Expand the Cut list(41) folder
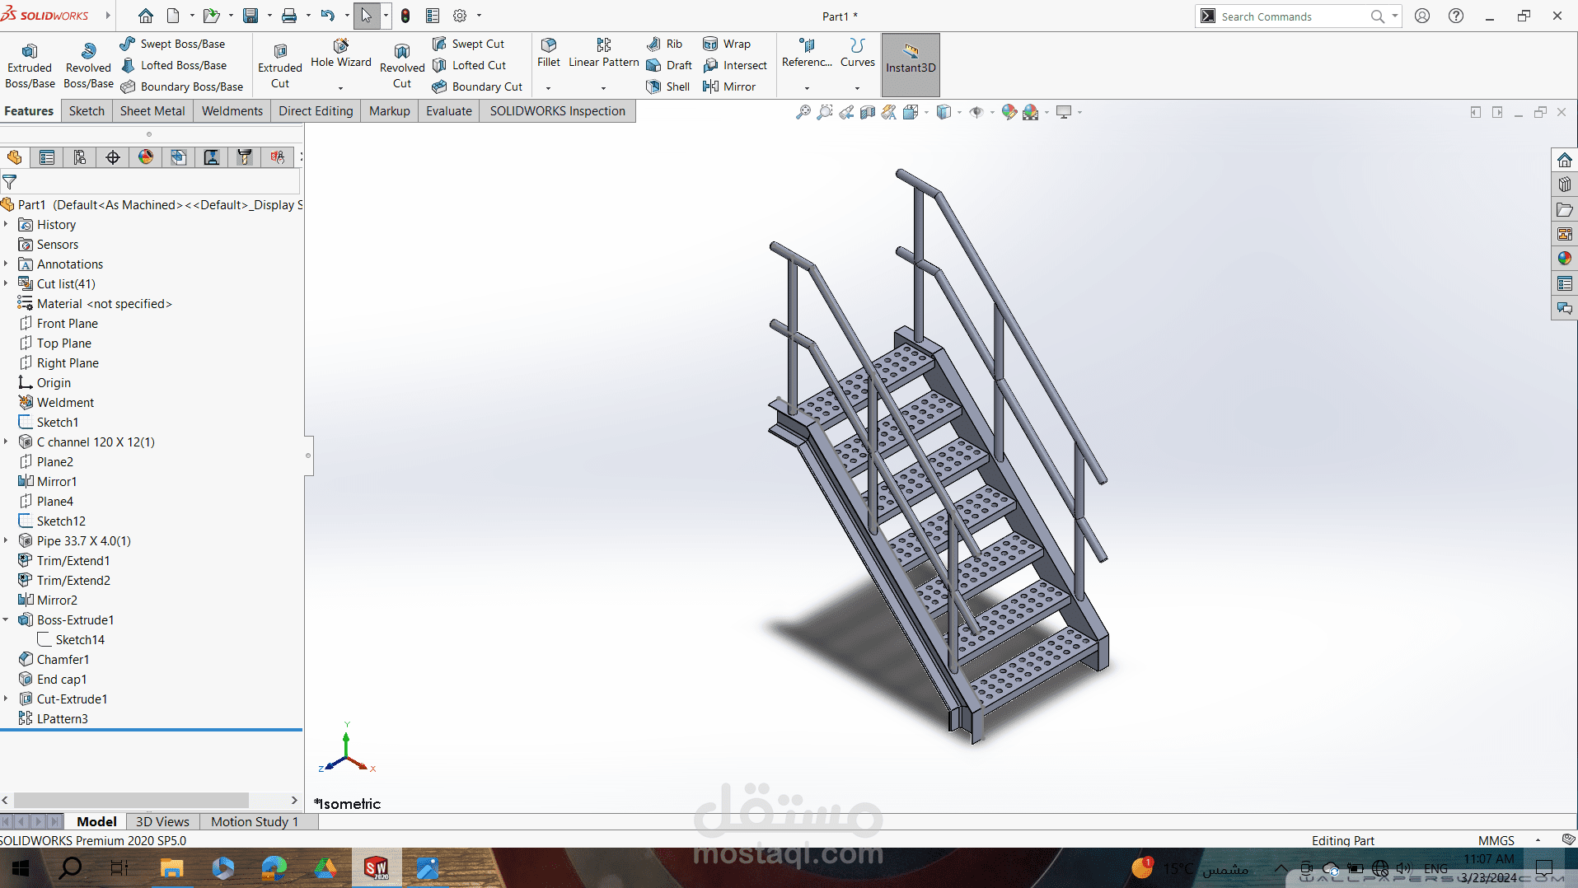 (6, 283)
